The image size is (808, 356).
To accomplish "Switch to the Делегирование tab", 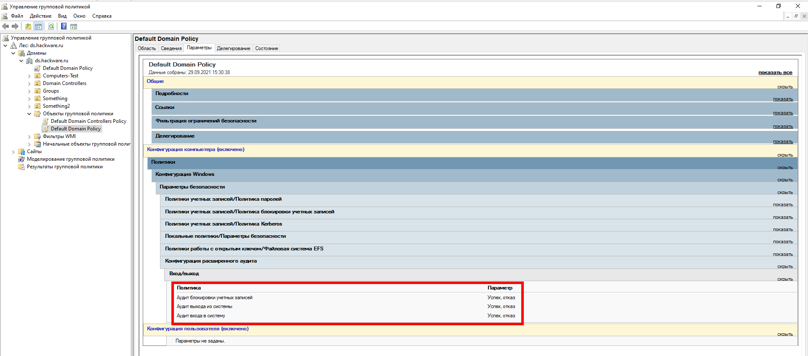I will point(233,48).
